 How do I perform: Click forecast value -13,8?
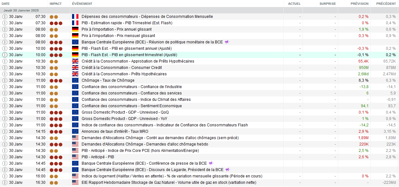[364, 87]
